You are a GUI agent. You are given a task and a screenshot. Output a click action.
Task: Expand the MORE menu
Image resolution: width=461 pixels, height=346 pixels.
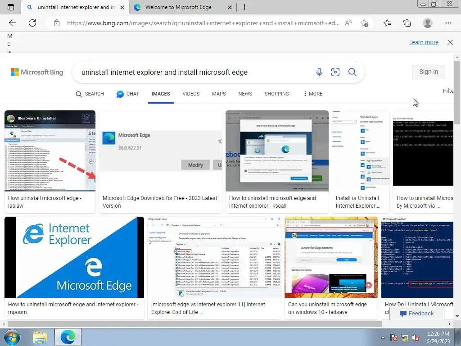point(313,94)
